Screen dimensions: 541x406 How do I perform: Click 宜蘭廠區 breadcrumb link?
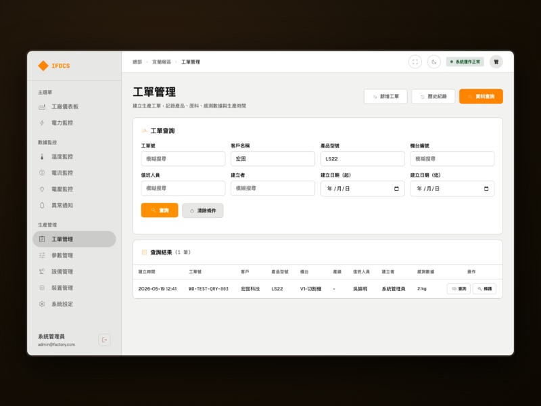coord(162,62)
